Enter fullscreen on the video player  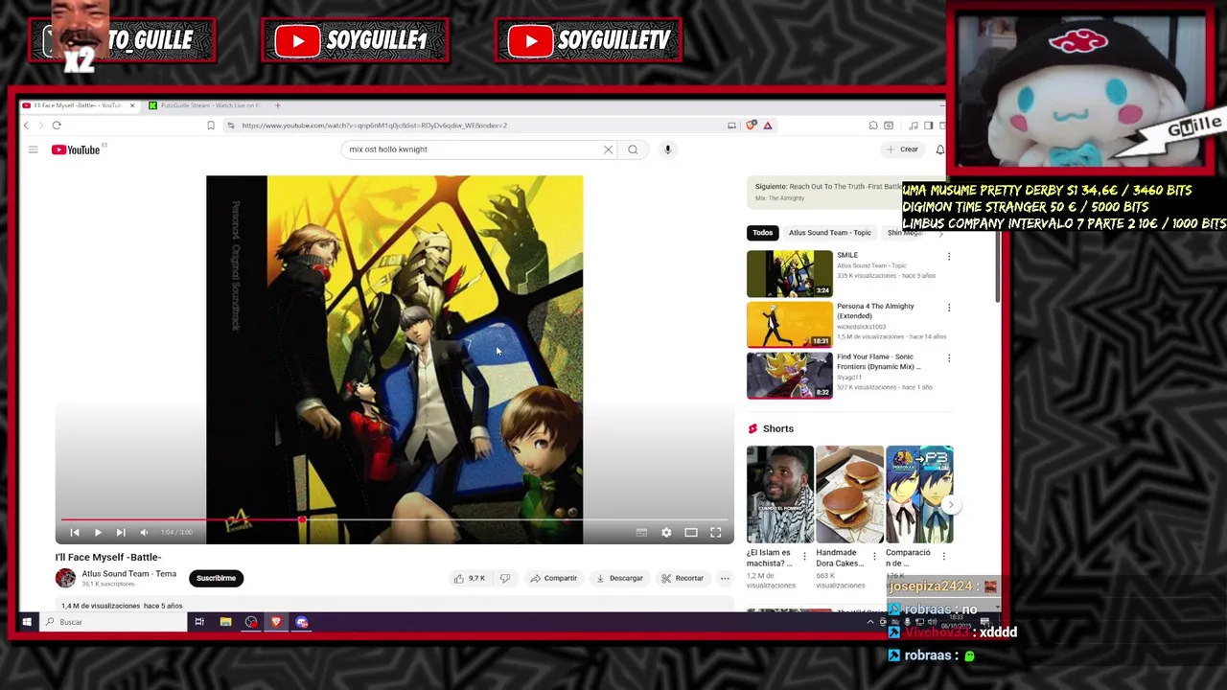click(x=716, y=532)
